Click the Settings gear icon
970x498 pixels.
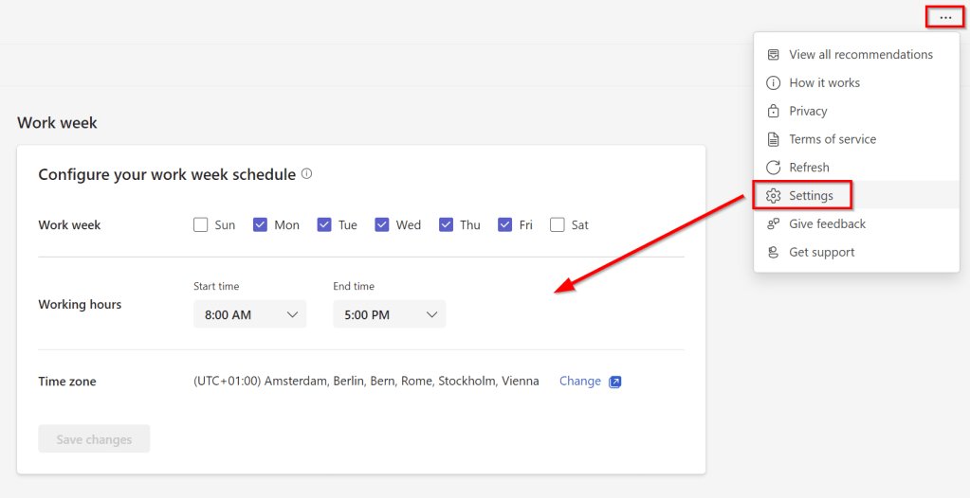click(774, 196)
